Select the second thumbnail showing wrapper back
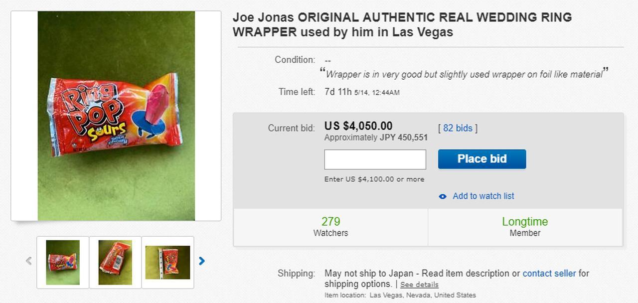 [x=115, y=262]
